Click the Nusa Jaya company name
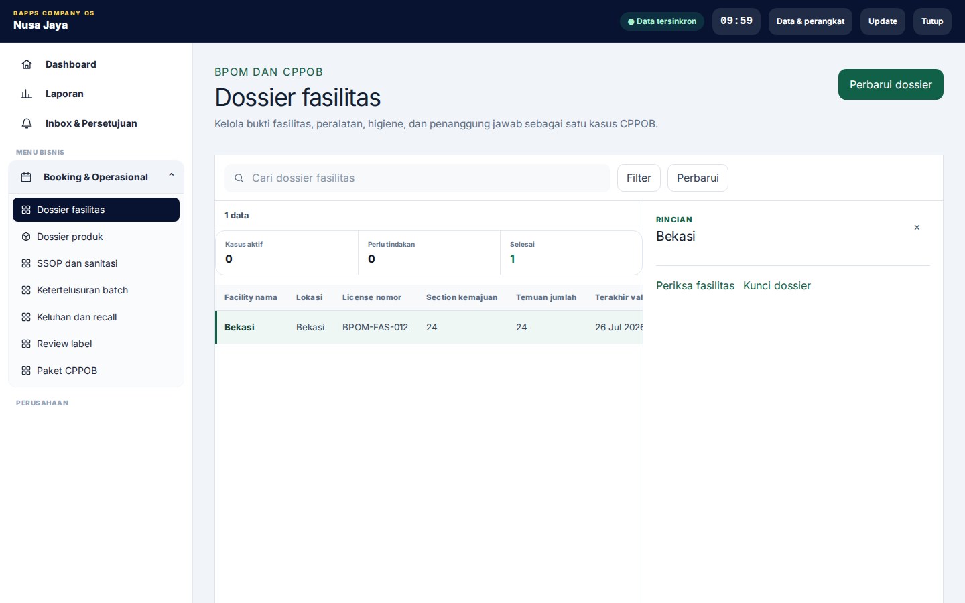The height and width of the screenshot is (603, 965). 41,25
